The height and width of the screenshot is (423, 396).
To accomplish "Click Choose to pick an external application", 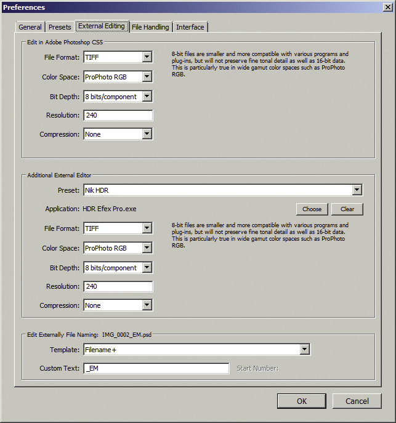I will click(312, 209).
